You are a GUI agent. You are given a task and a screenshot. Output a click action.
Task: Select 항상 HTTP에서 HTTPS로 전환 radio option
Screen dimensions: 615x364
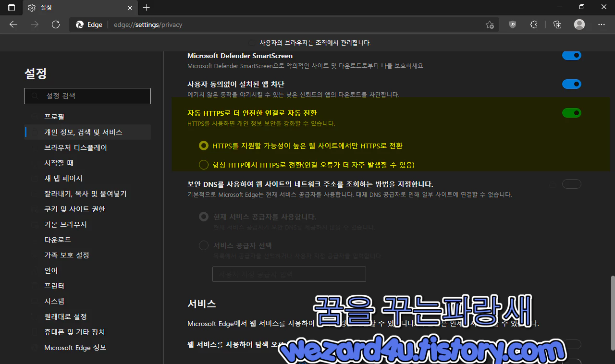coord(204,165)
